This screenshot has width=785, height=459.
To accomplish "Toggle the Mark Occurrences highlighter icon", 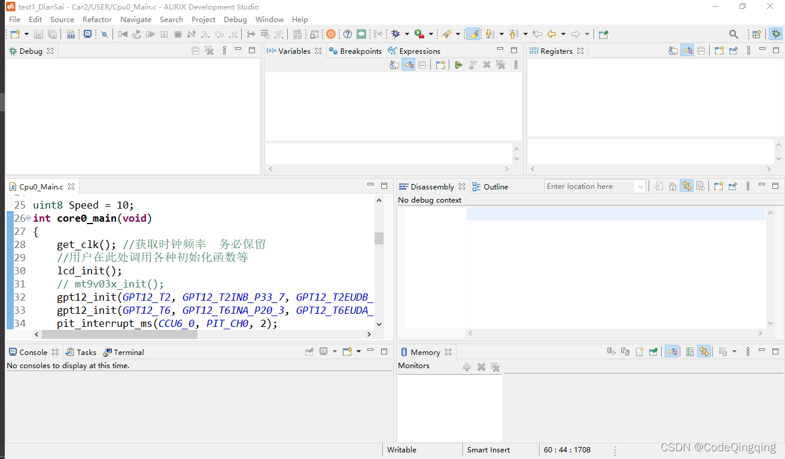I will click(x=472, y=34).
